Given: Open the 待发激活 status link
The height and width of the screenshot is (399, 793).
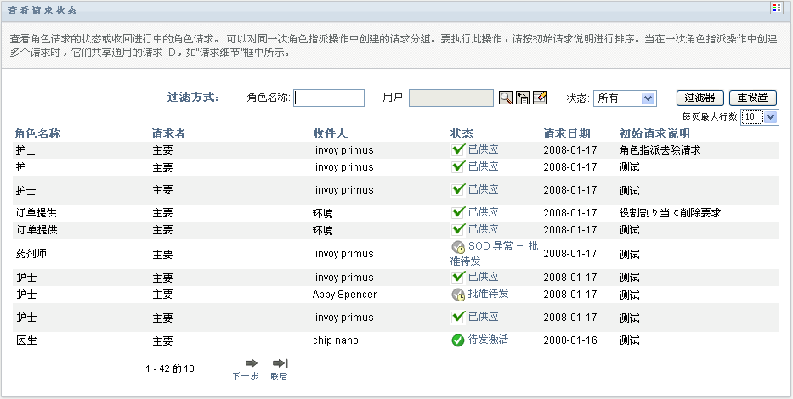Looking at the screenshot, I should tap(489, 340).
